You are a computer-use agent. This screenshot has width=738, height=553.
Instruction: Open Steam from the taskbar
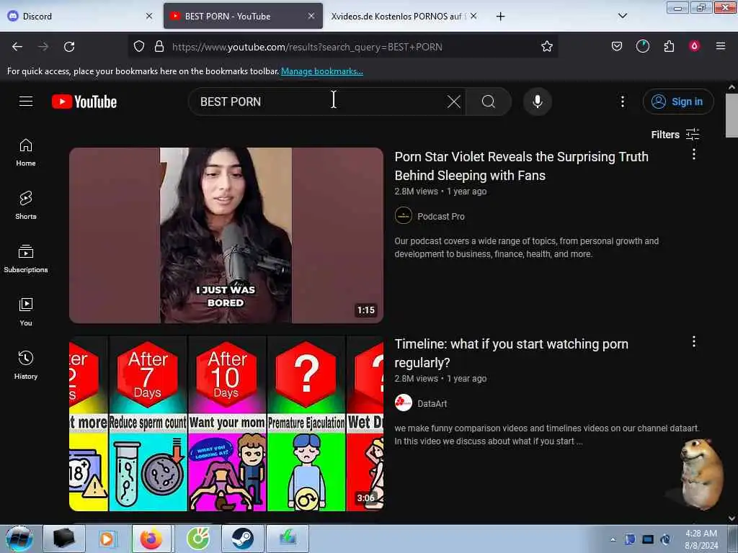242,539
